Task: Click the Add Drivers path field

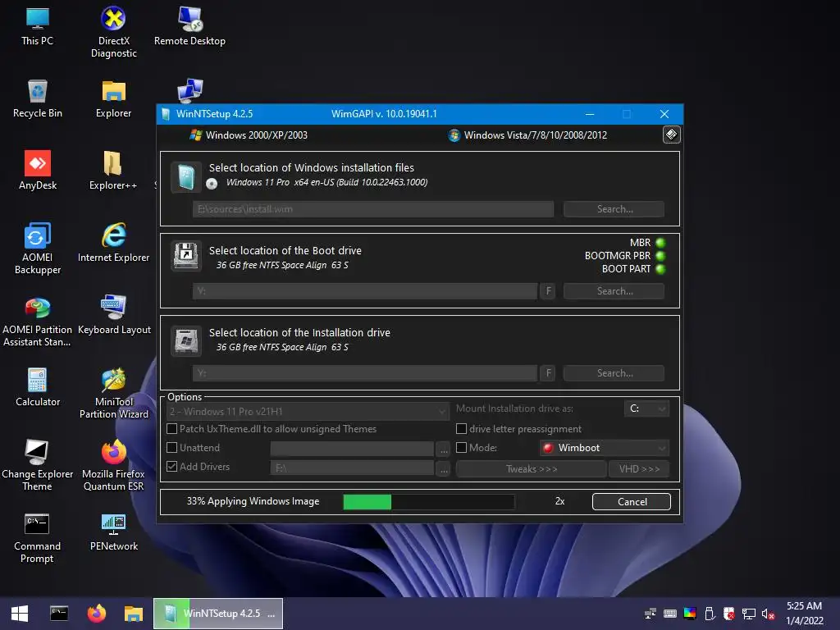Action: click(x=352, y=468)
